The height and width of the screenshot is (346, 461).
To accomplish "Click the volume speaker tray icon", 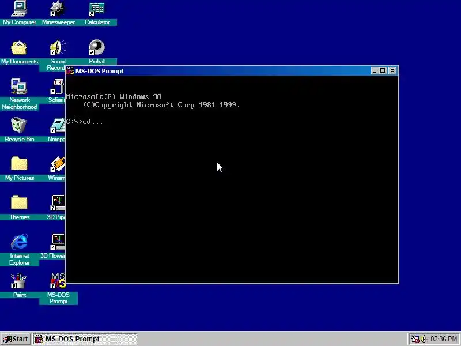I will [423, 339].
